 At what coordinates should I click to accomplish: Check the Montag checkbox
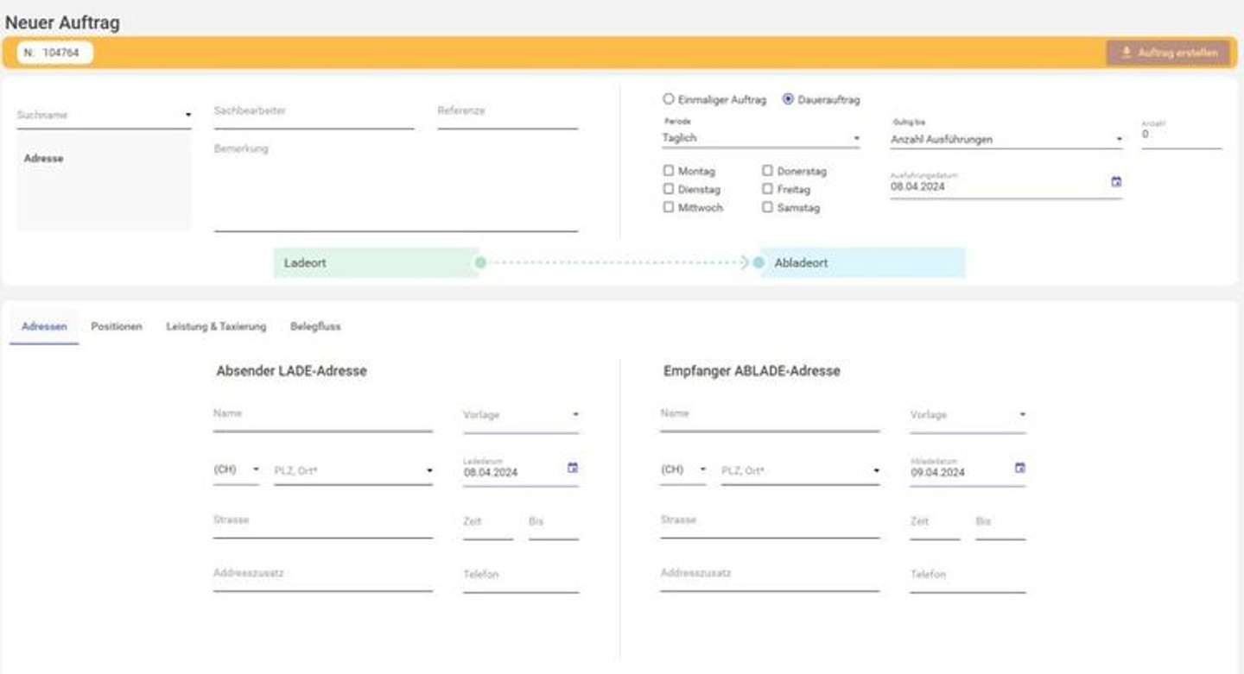[669, 171]
